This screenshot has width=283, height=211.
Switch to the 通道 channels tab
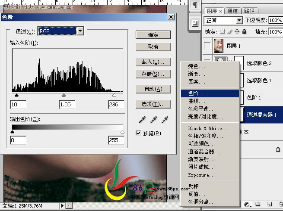(232, 11)
